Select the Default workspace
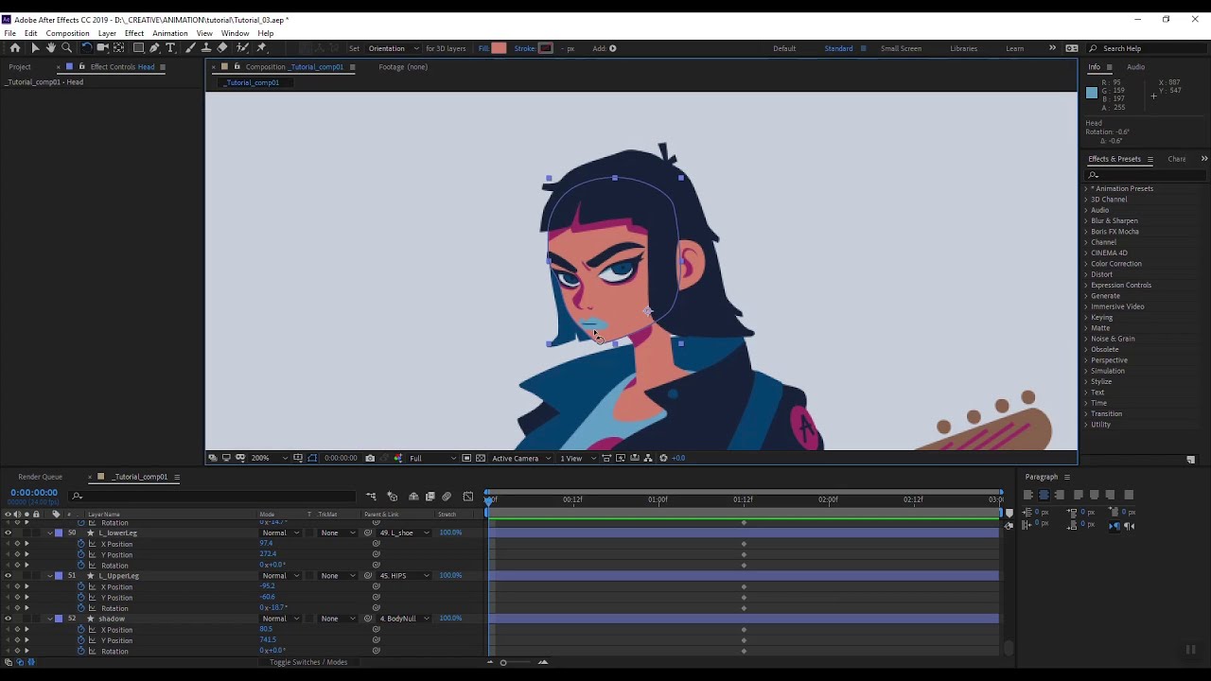Screen dimensions: 1211x681 (784, 48)
